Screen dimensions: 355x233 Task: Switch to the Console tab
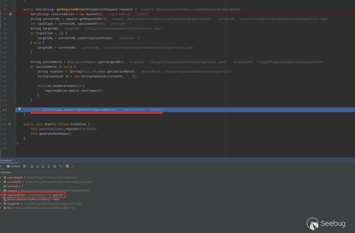(13, 166)
